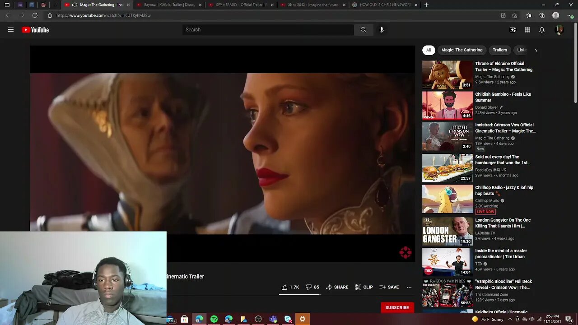
Task: Open the taskbar notification center
Action: pyautogui.click(x=569, y=319)
